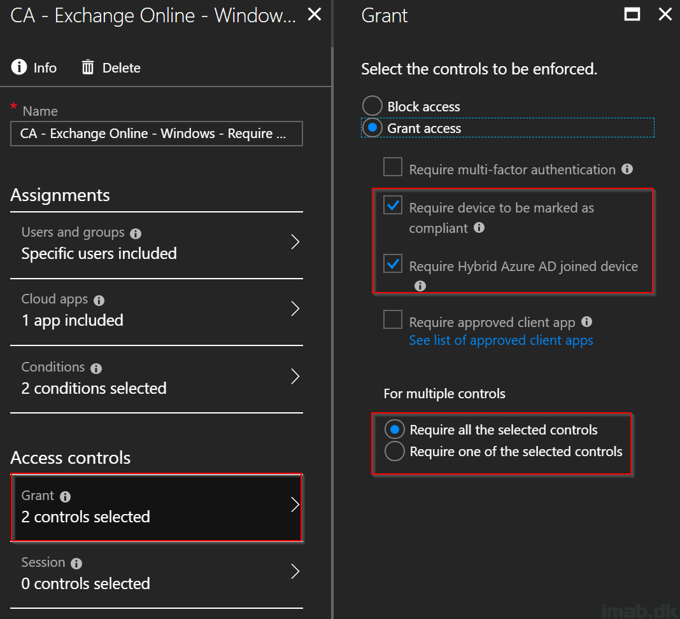The height and width of the screenshot is (619, 680).
Task: Open See list of approved client apps link
Action: point(501,340)
